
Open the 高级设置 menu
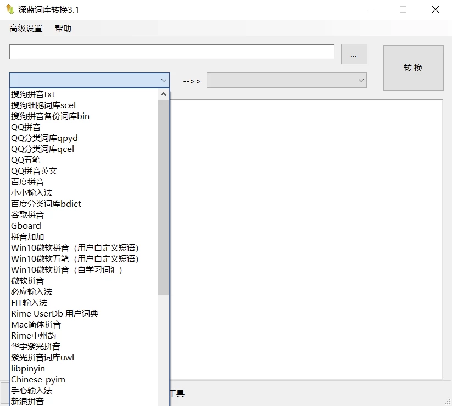(26, 29)
